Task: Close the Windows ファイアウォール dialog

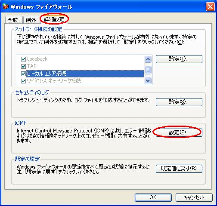Action: (210, 7)
